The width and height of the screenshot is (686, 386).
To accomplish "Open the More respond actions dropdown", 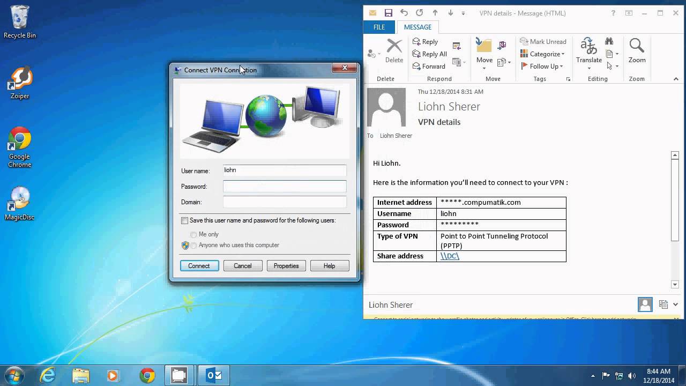I will (x=458, y=62).
